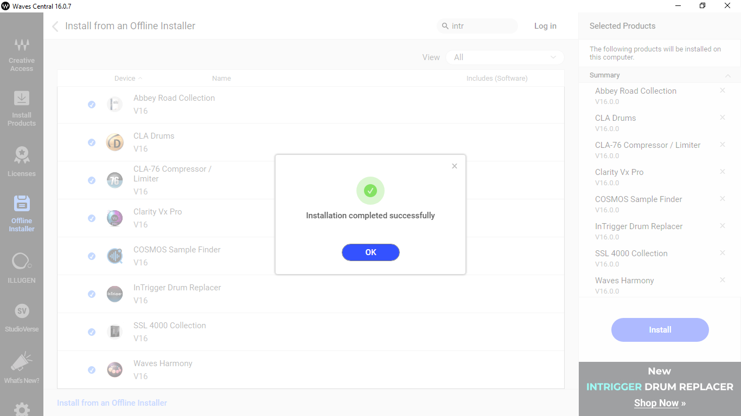Click the search field containing intr

pyautogui.click(x=477, y=26)
